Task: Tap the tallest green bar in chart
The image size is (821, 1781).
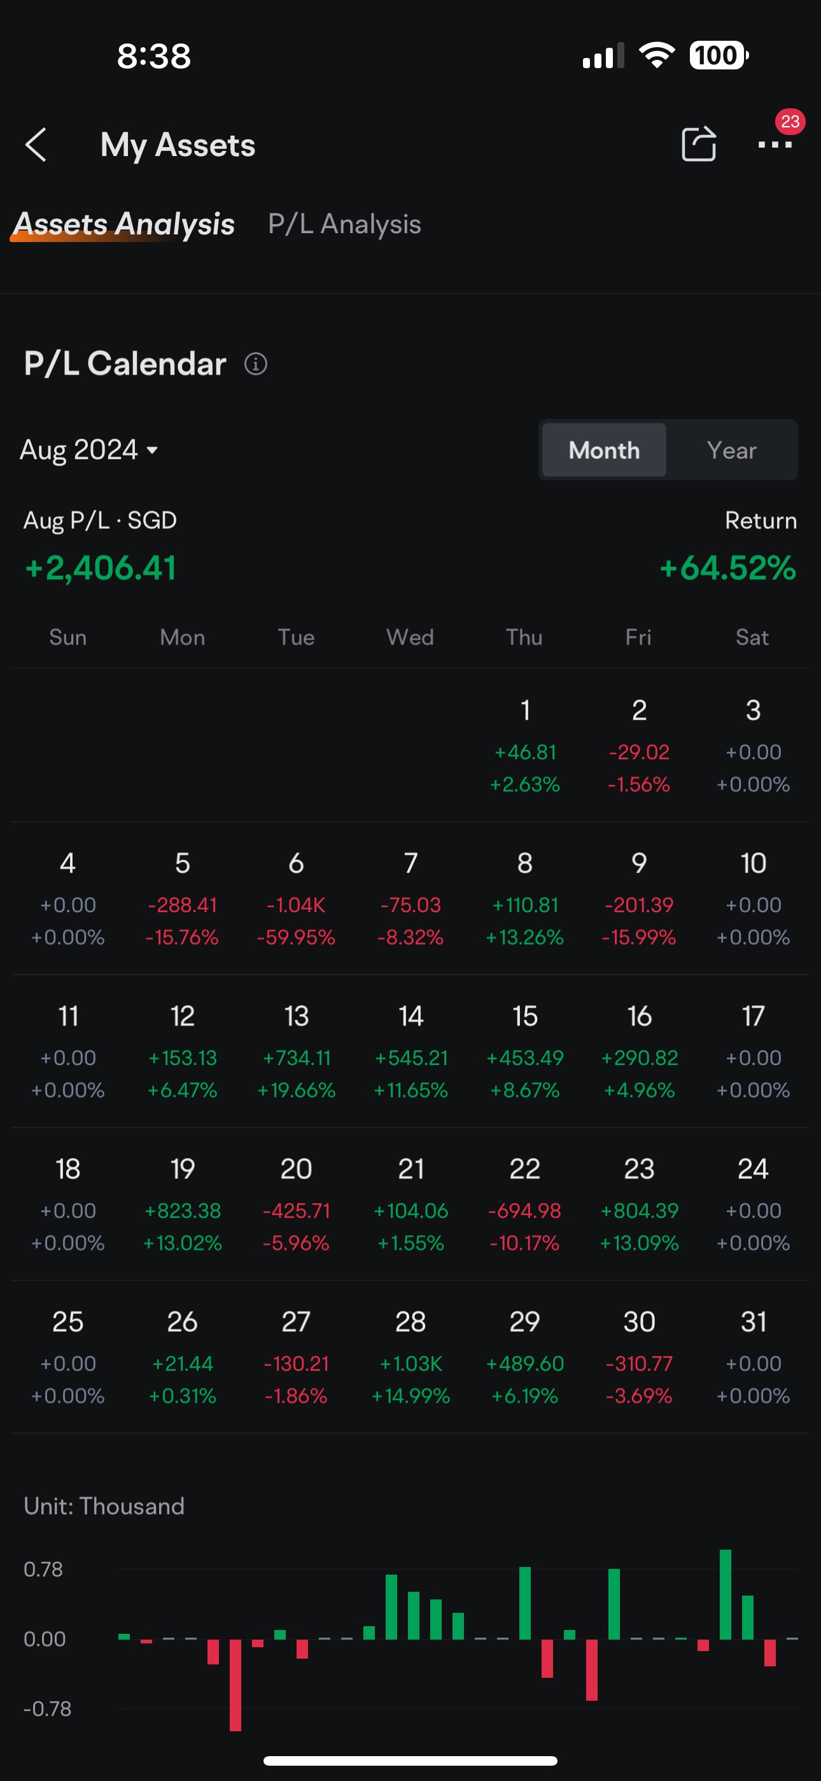Action: coord(725,1594)
